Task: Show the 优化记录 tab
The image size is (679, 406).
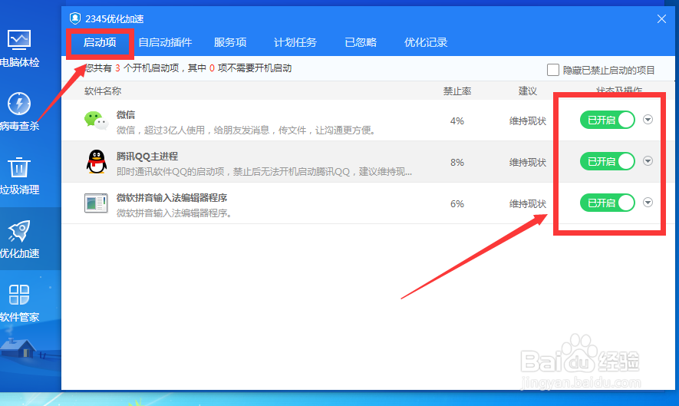Action: 426,42
